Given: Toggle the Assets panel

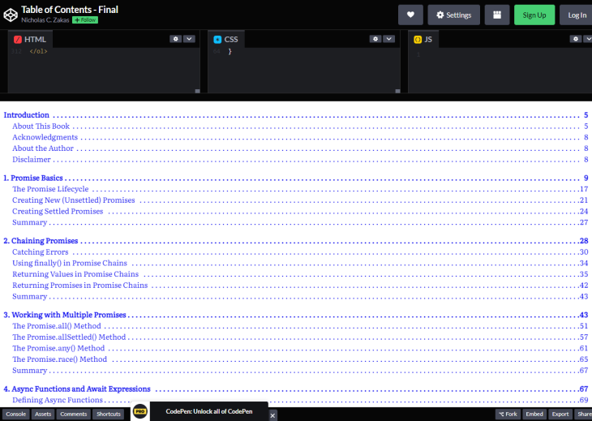Looking at the screenshot, I should (x=43, y=415).
